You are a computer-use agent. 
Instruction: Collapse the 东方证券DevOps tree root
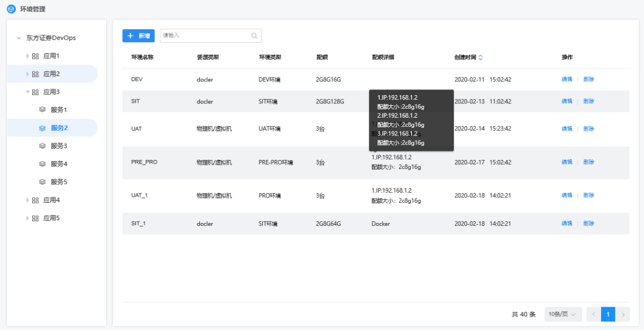point(19,38)
